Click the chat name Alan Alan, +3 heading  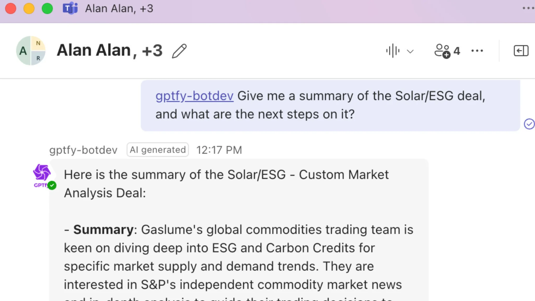[x=110, y=50]
